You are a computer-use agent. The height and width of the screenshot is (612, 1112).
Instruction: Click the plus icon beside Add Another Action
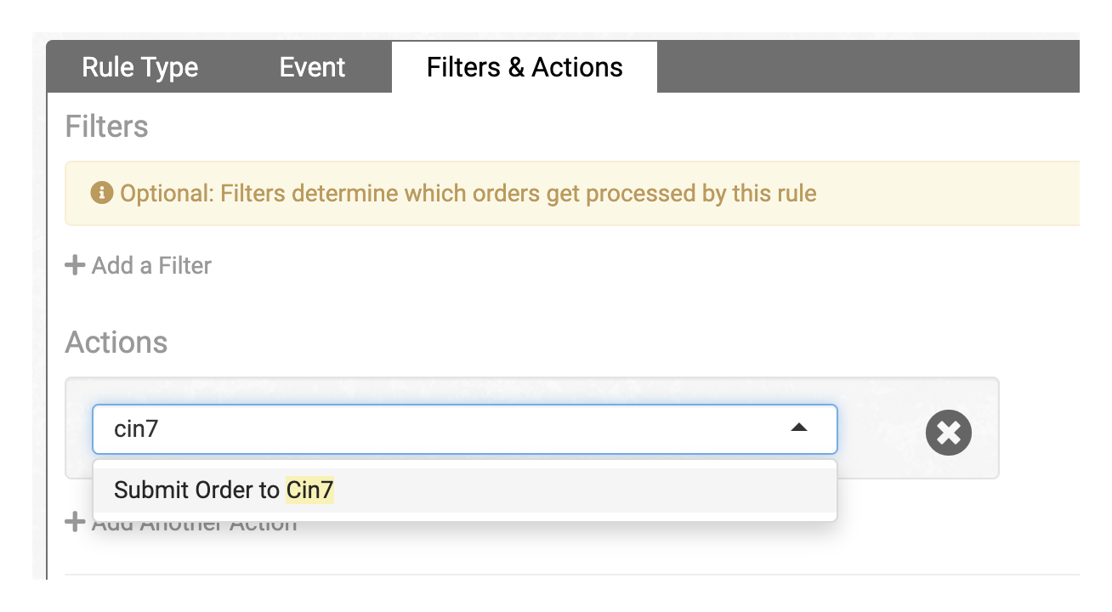[75, 522]
